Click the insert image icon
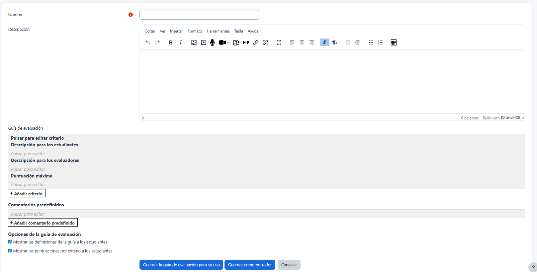Screen dimensions: 537x272 coord(194,42)
